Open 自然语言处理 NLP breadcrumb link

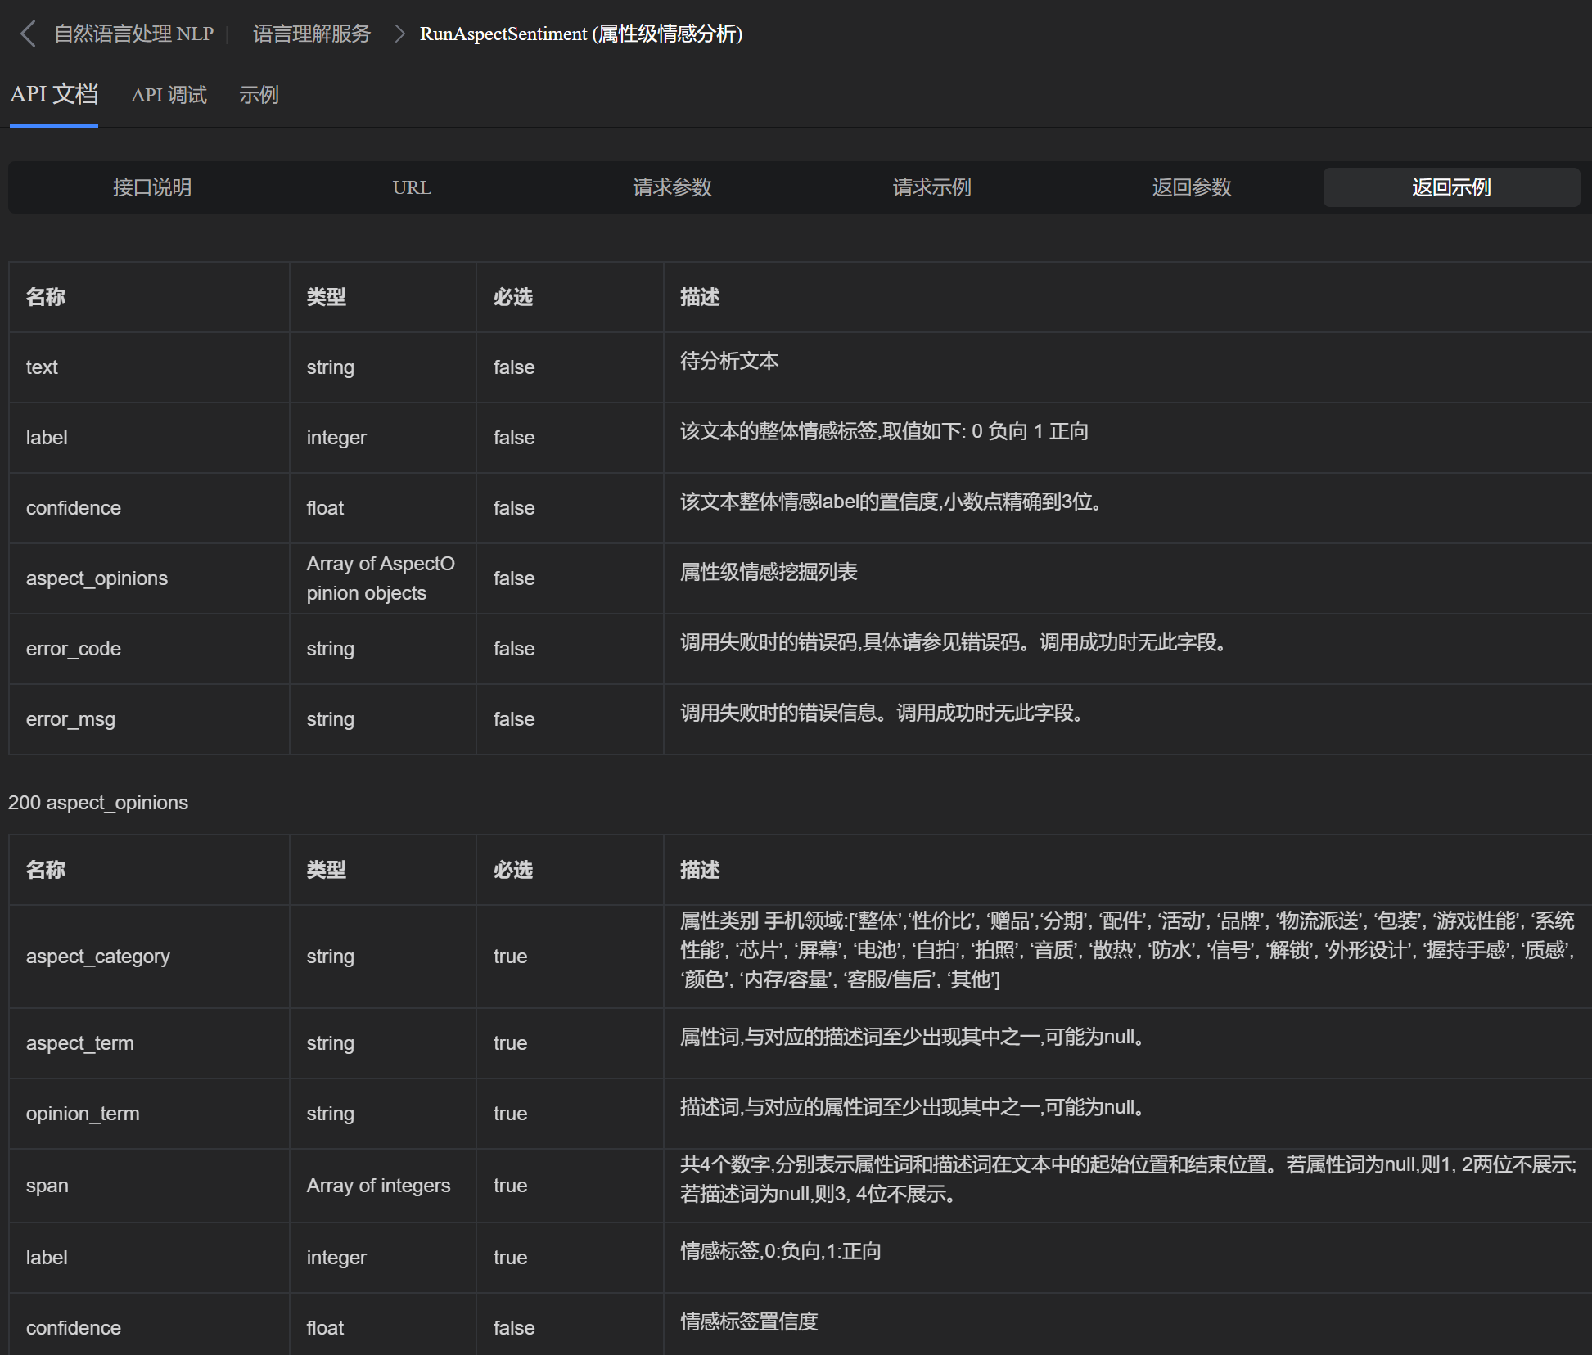(x=133, y=34)
